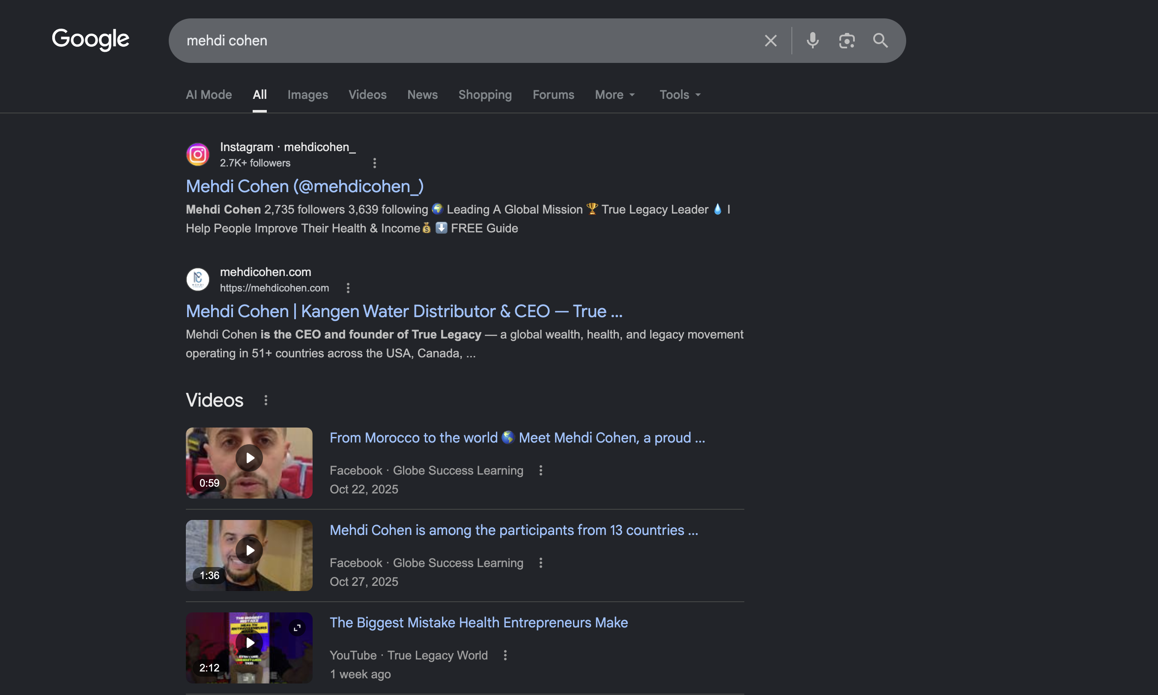The width and height of the screenshot is (1158, 695).
Task: Click 'Facebook · Globe Success Learning' under 13 countries video
Action: pos(427,562)
